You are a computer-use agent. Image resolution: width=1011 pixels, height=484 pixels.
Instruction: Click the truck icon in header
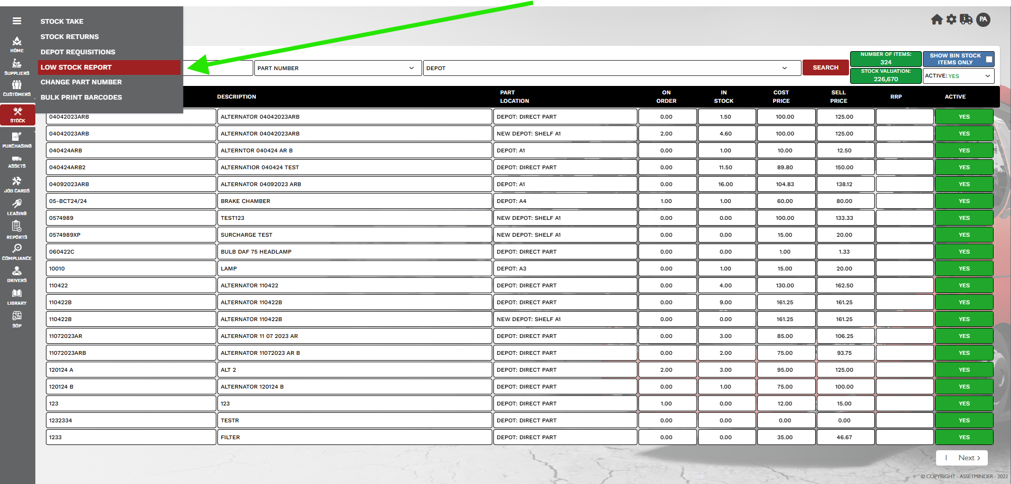tap(966, 20)
